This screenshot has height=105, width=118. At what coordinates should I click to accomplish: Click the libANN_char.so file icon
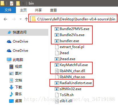57,77
